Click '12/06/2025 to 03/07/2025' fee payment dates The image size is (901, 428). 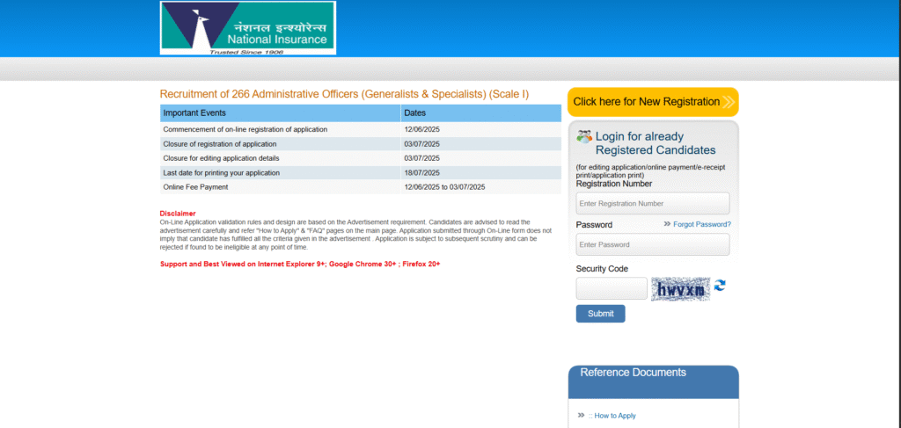tap(444, 187)
